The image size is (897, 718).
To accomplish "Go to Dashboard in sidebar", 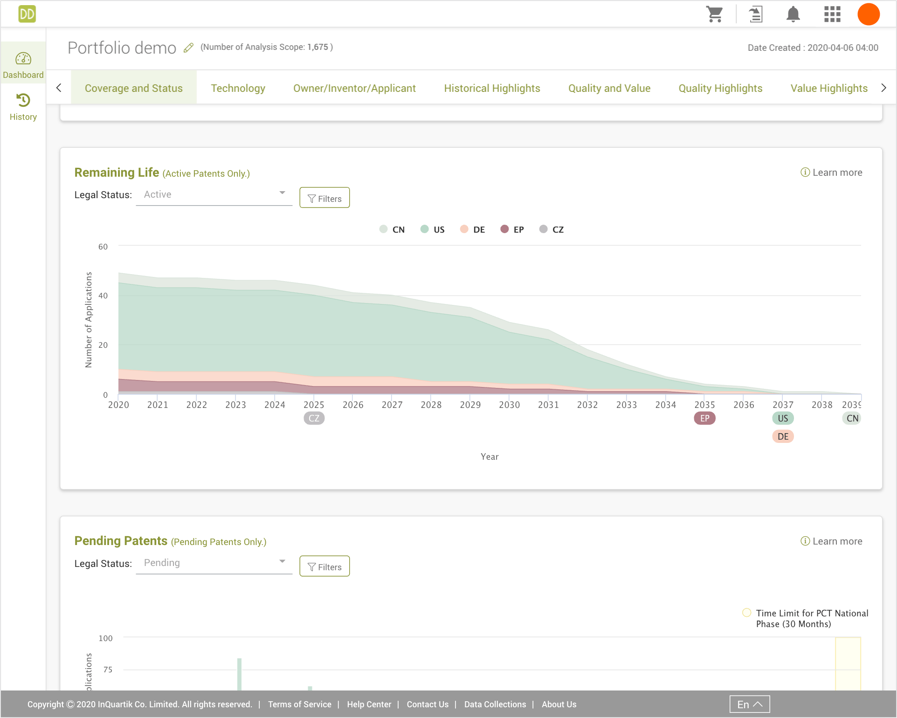I will pos(23,65).
